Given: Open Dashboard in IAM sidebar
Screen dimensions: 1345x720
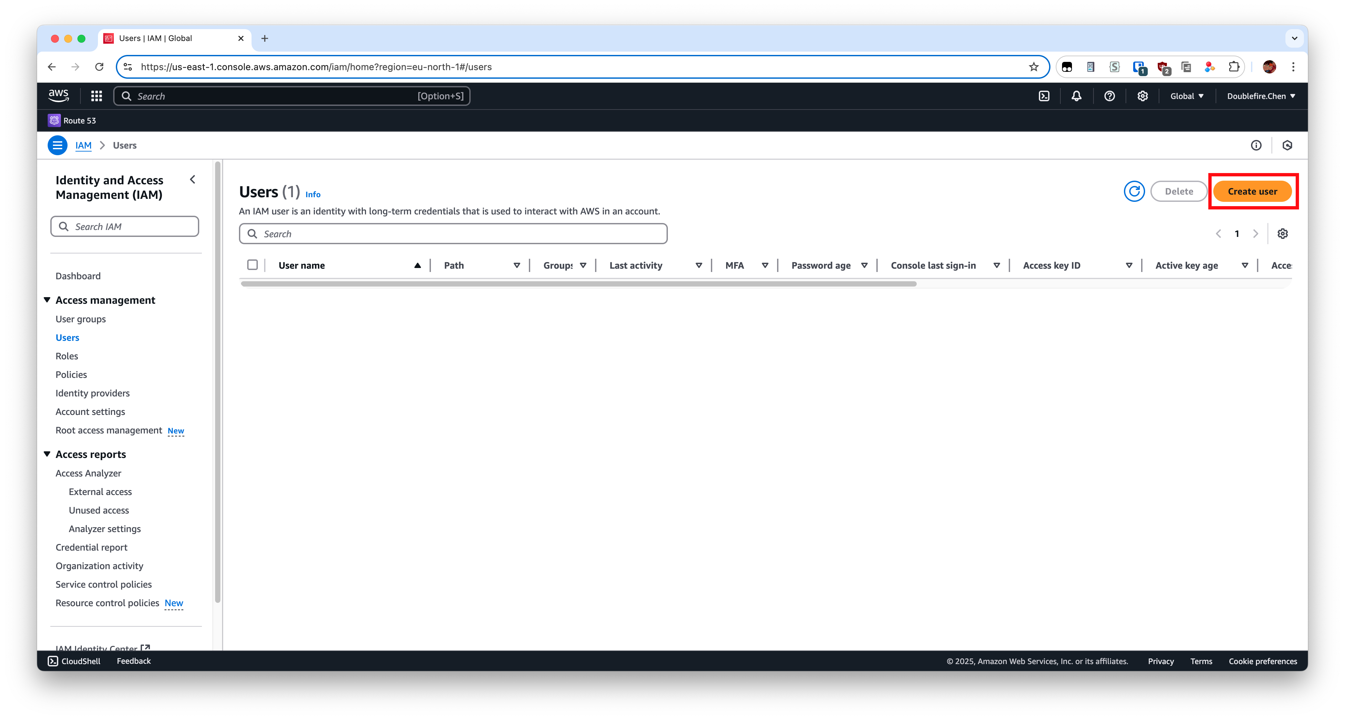Looking at the screenshot, I should 78,276.
